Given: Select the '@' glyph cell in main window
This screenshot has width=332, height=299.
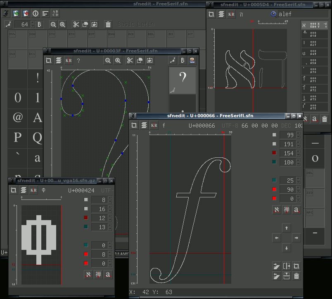Looking at the screenshot, I should 18,117.
